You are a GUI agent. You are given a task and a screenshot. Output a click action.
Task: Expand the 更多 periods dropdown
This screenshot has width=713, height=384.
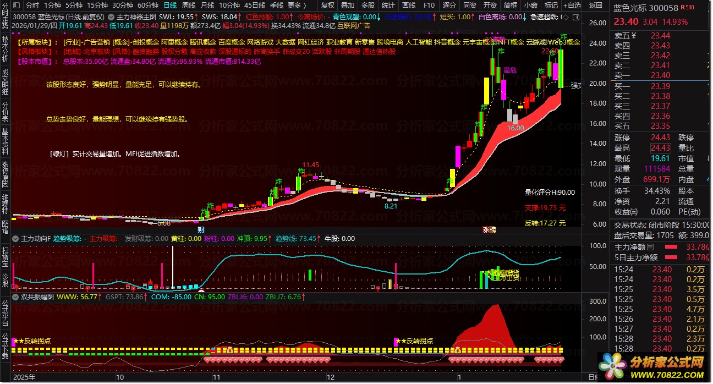[298, 5]
